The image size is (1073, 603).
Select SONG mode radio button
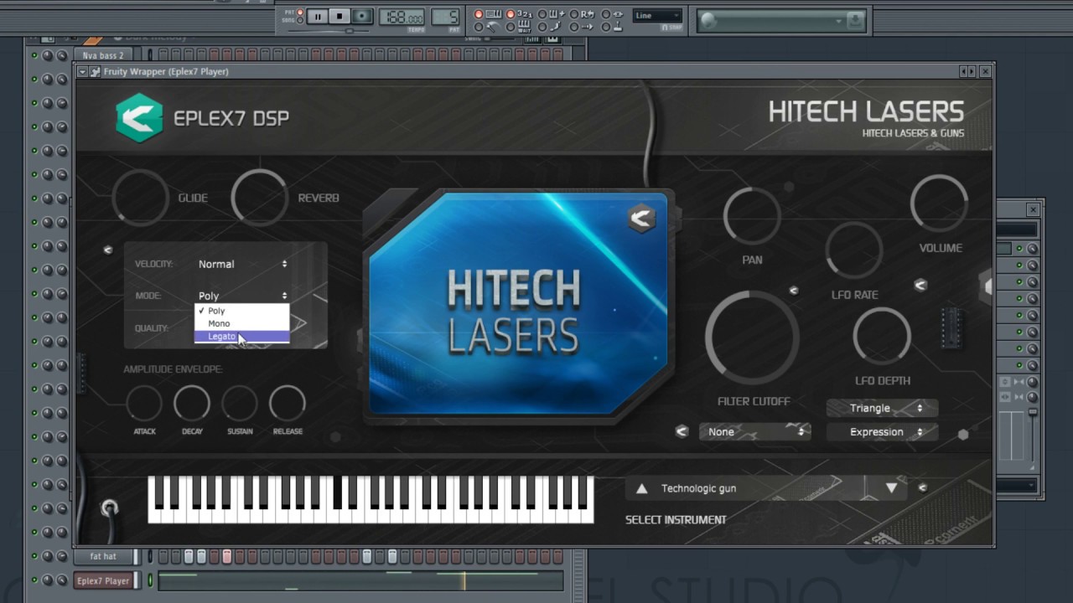point(299,20)
